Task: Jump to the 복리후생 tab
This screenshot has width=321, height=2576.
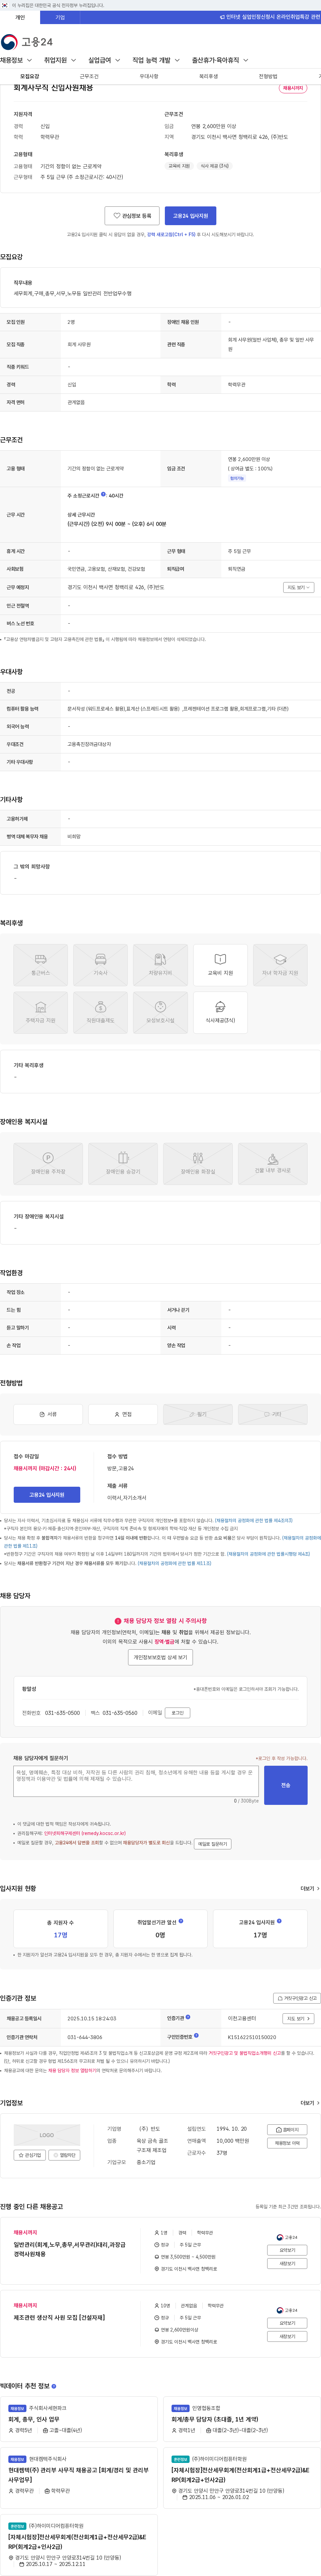Action: tap(208, 76)
